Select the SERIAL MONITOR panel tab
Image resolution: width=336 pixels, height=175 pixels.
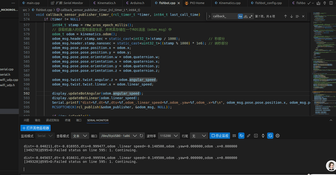coord(98,120)
